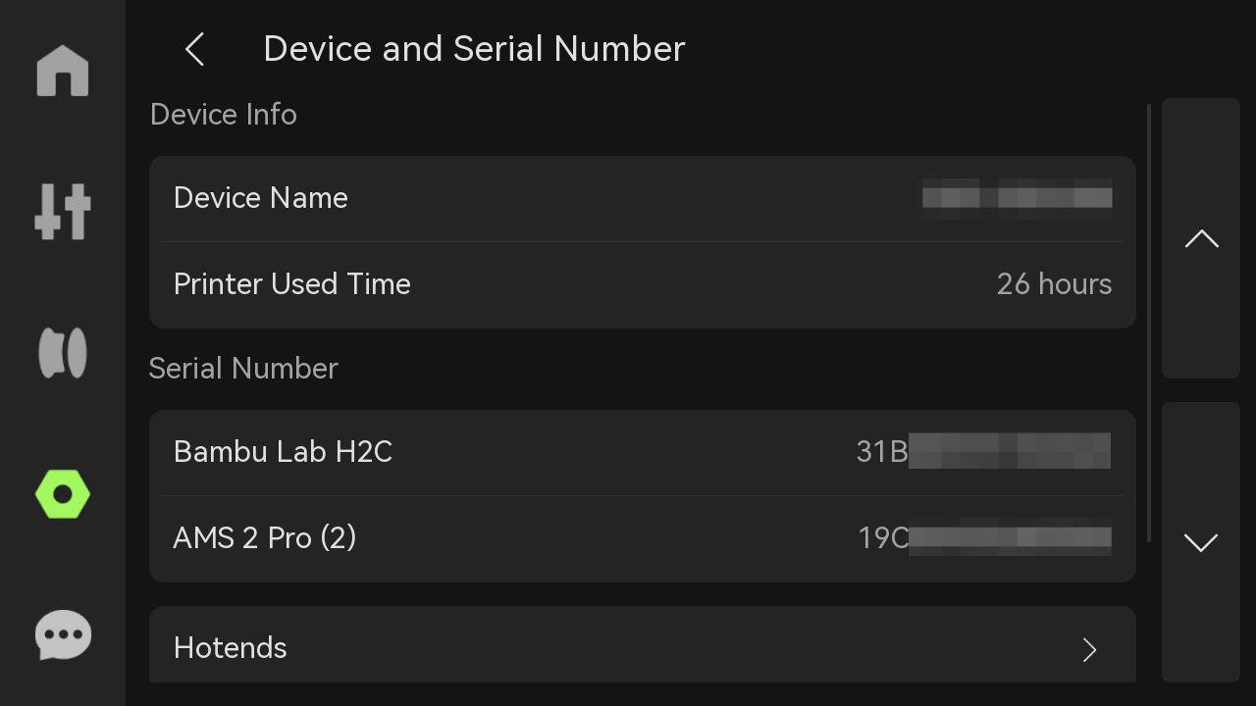Click the blurred device name value

1017,196
